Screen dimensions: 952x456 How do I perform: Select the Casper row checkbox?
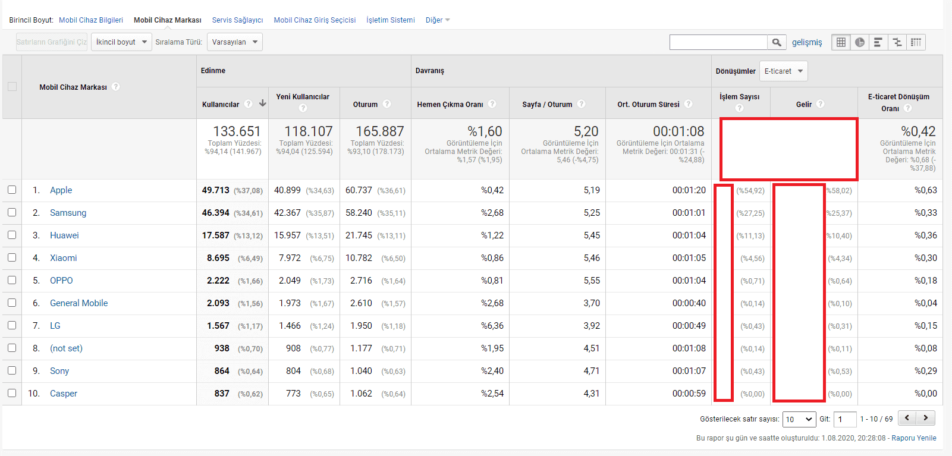click(x=12, y=393)
